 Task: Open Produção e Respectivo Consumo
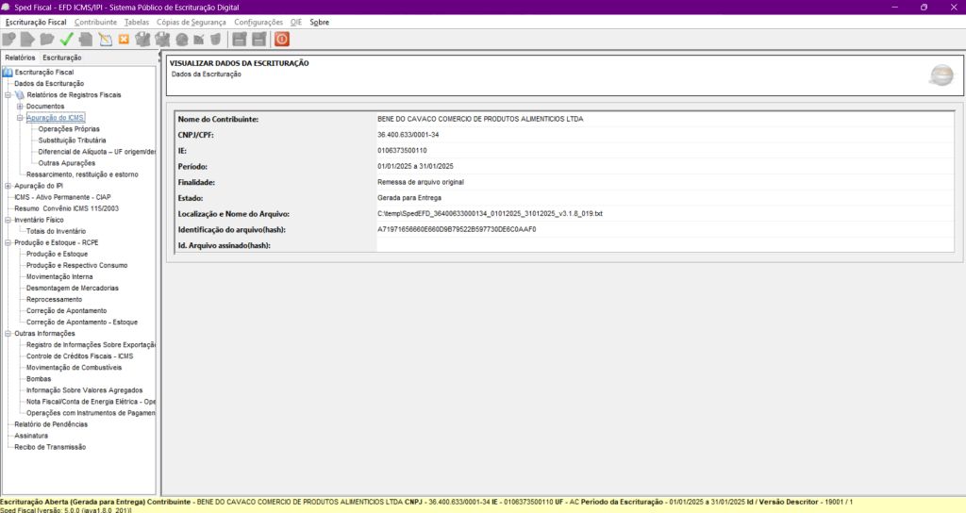click(x=77, y=265)
